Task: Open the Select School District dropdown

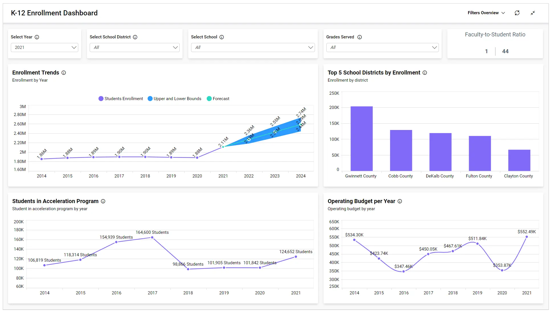Action: click(x=134, y=47)
